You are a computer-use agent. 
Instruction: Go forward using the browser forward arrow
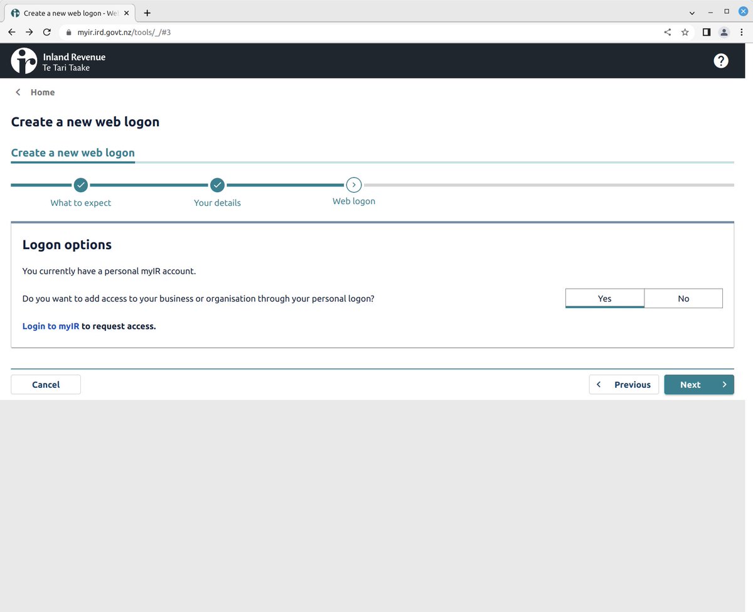pos(29,32)
